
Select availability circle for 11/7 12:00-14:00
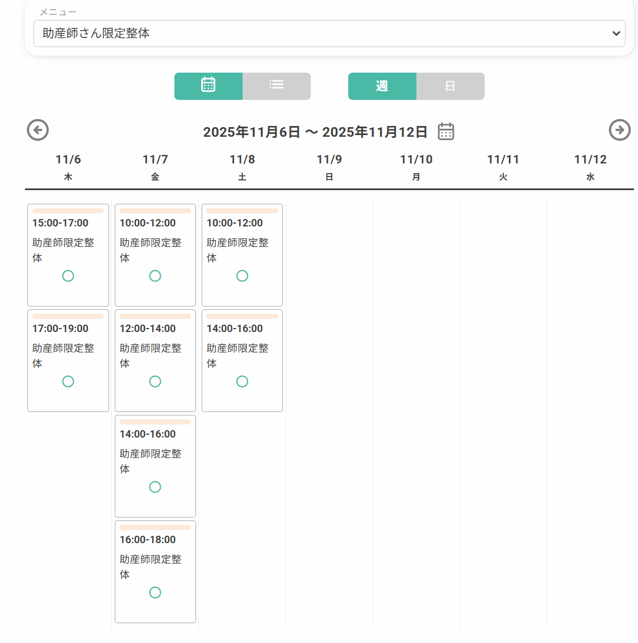155,381
